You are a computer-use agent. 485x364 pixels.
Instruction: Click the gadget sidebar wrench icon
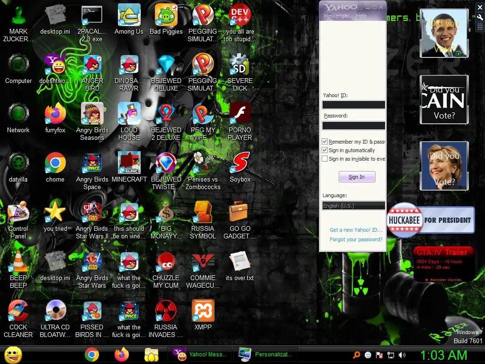[480, 17]
